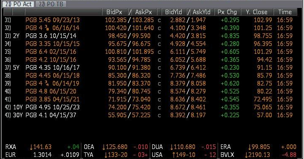Click row number 40)
The image size is (304, 159).
coord(8,91)
